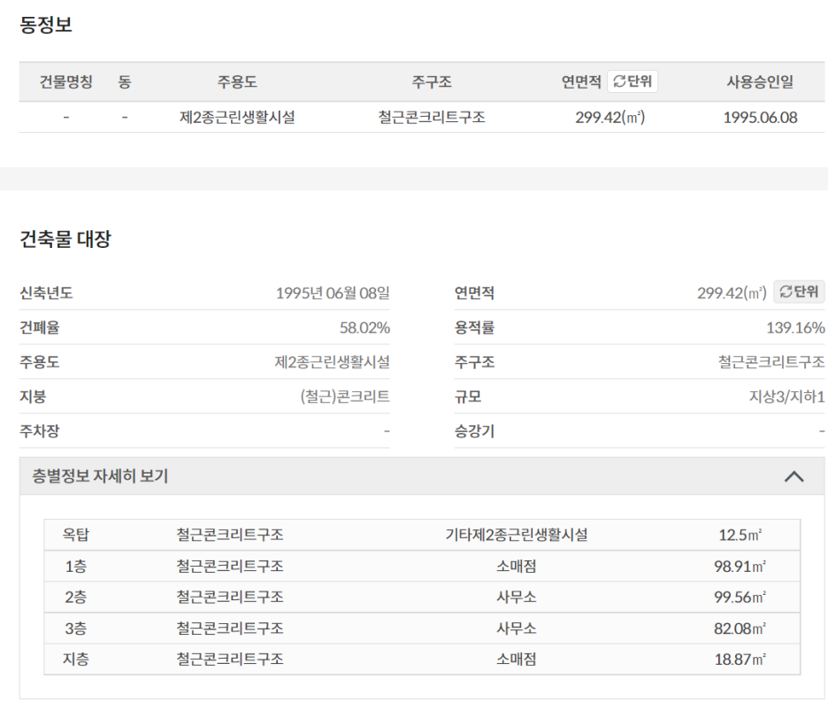Click the 주차장 label
Viewport: 828px width, 710px height.
tap(40, 431)
